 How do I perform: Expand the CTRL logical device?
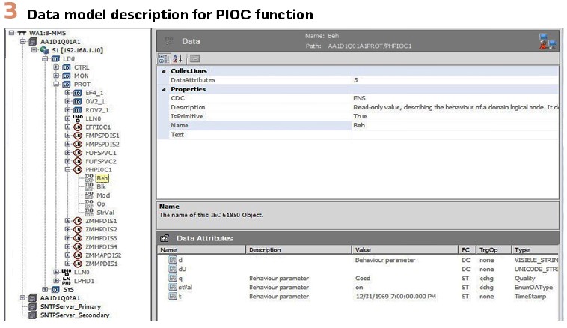click(56, 67)
